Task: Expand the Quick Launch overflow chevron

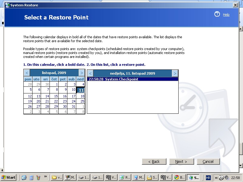Action: (45, 177)
